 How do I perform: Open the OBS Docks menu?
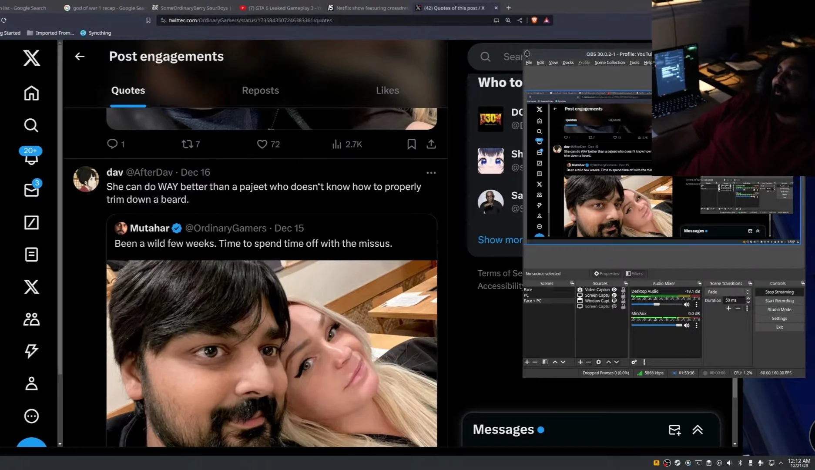[568, 63]
